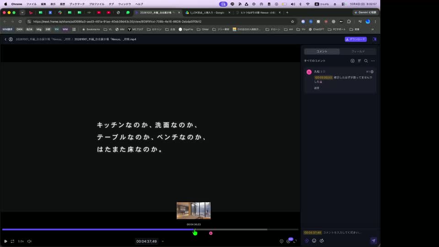Seek on the video progress bar

[150, 229]
